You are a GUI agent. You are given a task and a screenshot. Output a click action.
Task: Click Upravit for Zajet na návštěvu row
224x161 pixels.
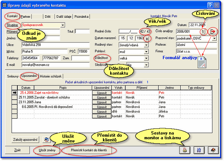click(102, 93)
